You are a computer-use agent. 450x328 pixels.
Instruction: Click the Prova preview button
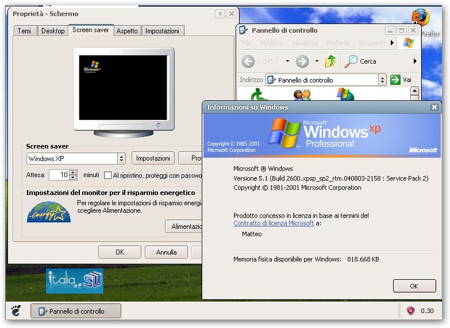coord(190,158)
